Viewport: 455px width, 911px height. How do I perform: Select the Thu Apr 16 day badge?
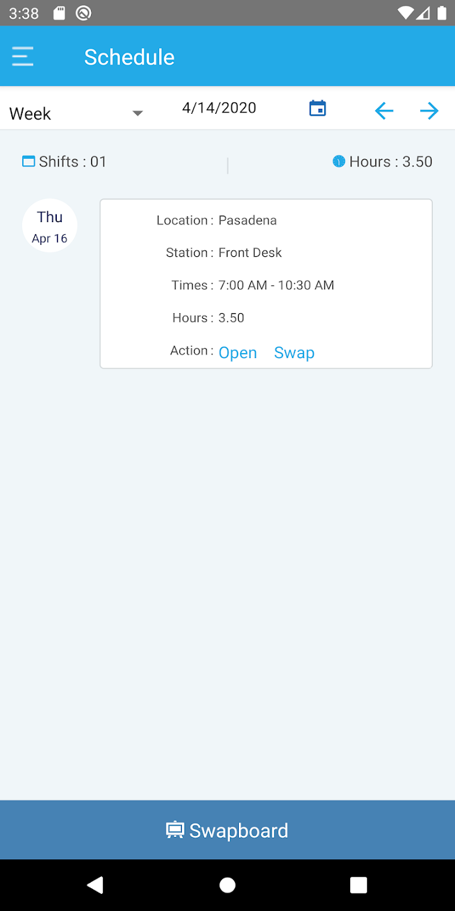coord(50,226)
